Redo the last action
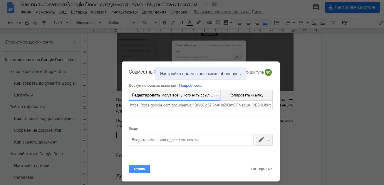Screen dimensions: 384x185 pyautogui.click(x=18, y=22)
